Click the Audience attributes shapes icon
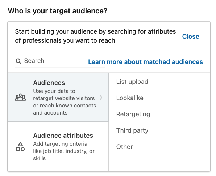Viewport: 216px width, 176px height. click(20, 147)
